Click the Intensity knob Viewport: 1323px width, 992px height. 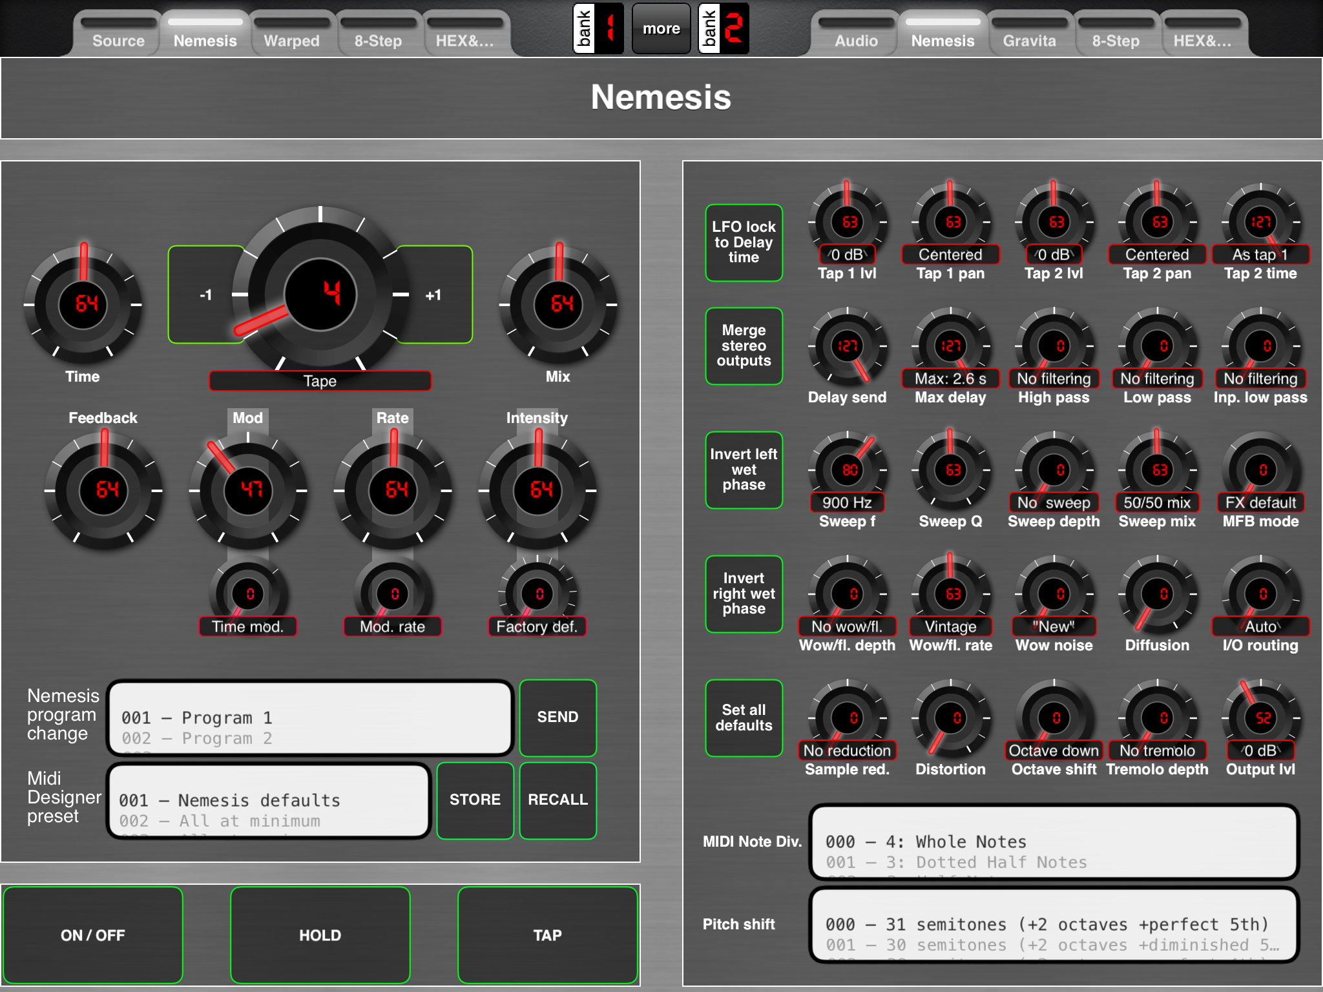tap(537, 490)
